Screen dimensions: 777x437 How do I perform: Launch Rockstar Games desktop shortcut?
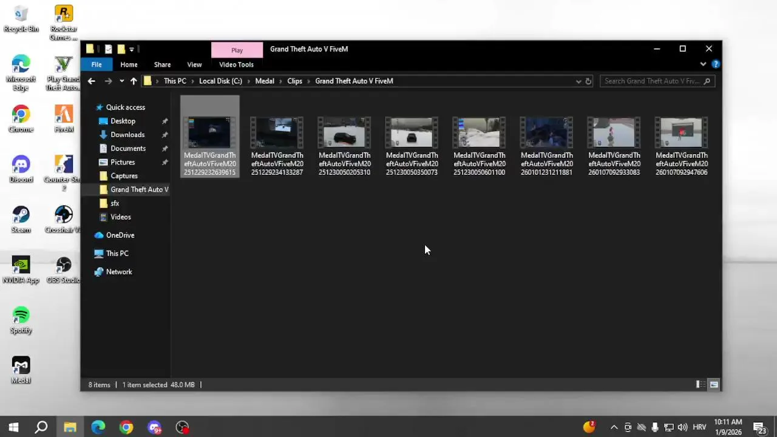pos(64,23)
